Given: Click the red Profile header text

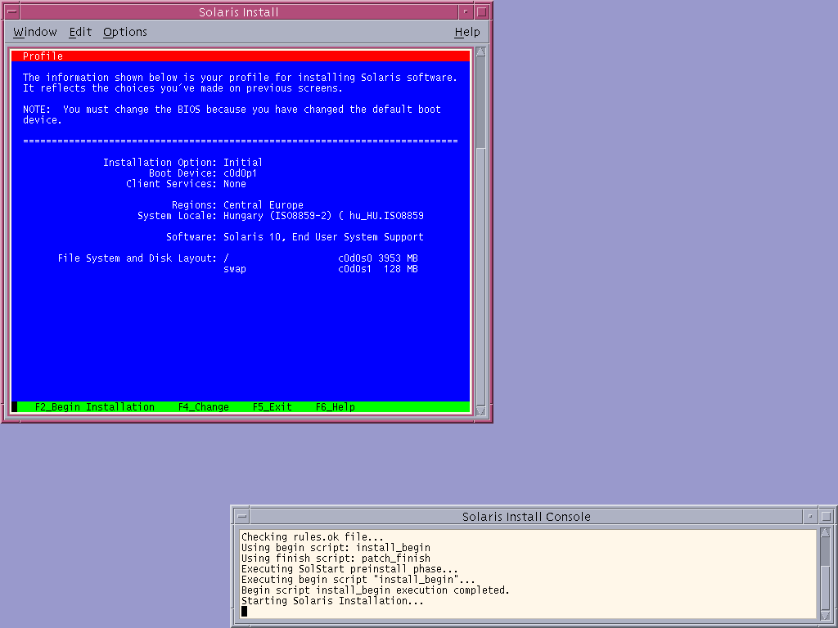Looking at the screenshot, I should click(x=43, y=56).
